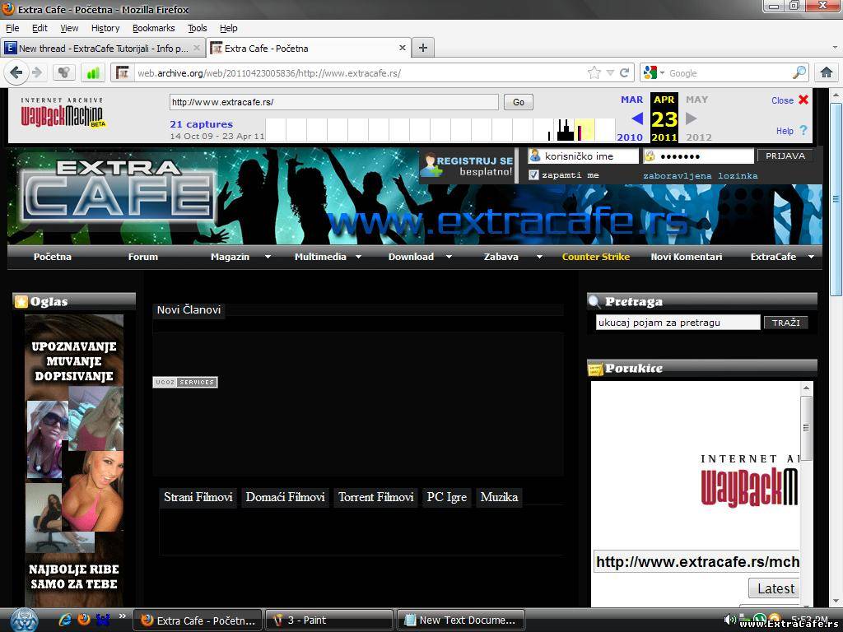This screenshot has width=843, height=632.
Task: Click the Wayback captures timeline graph
Action: 440,129
